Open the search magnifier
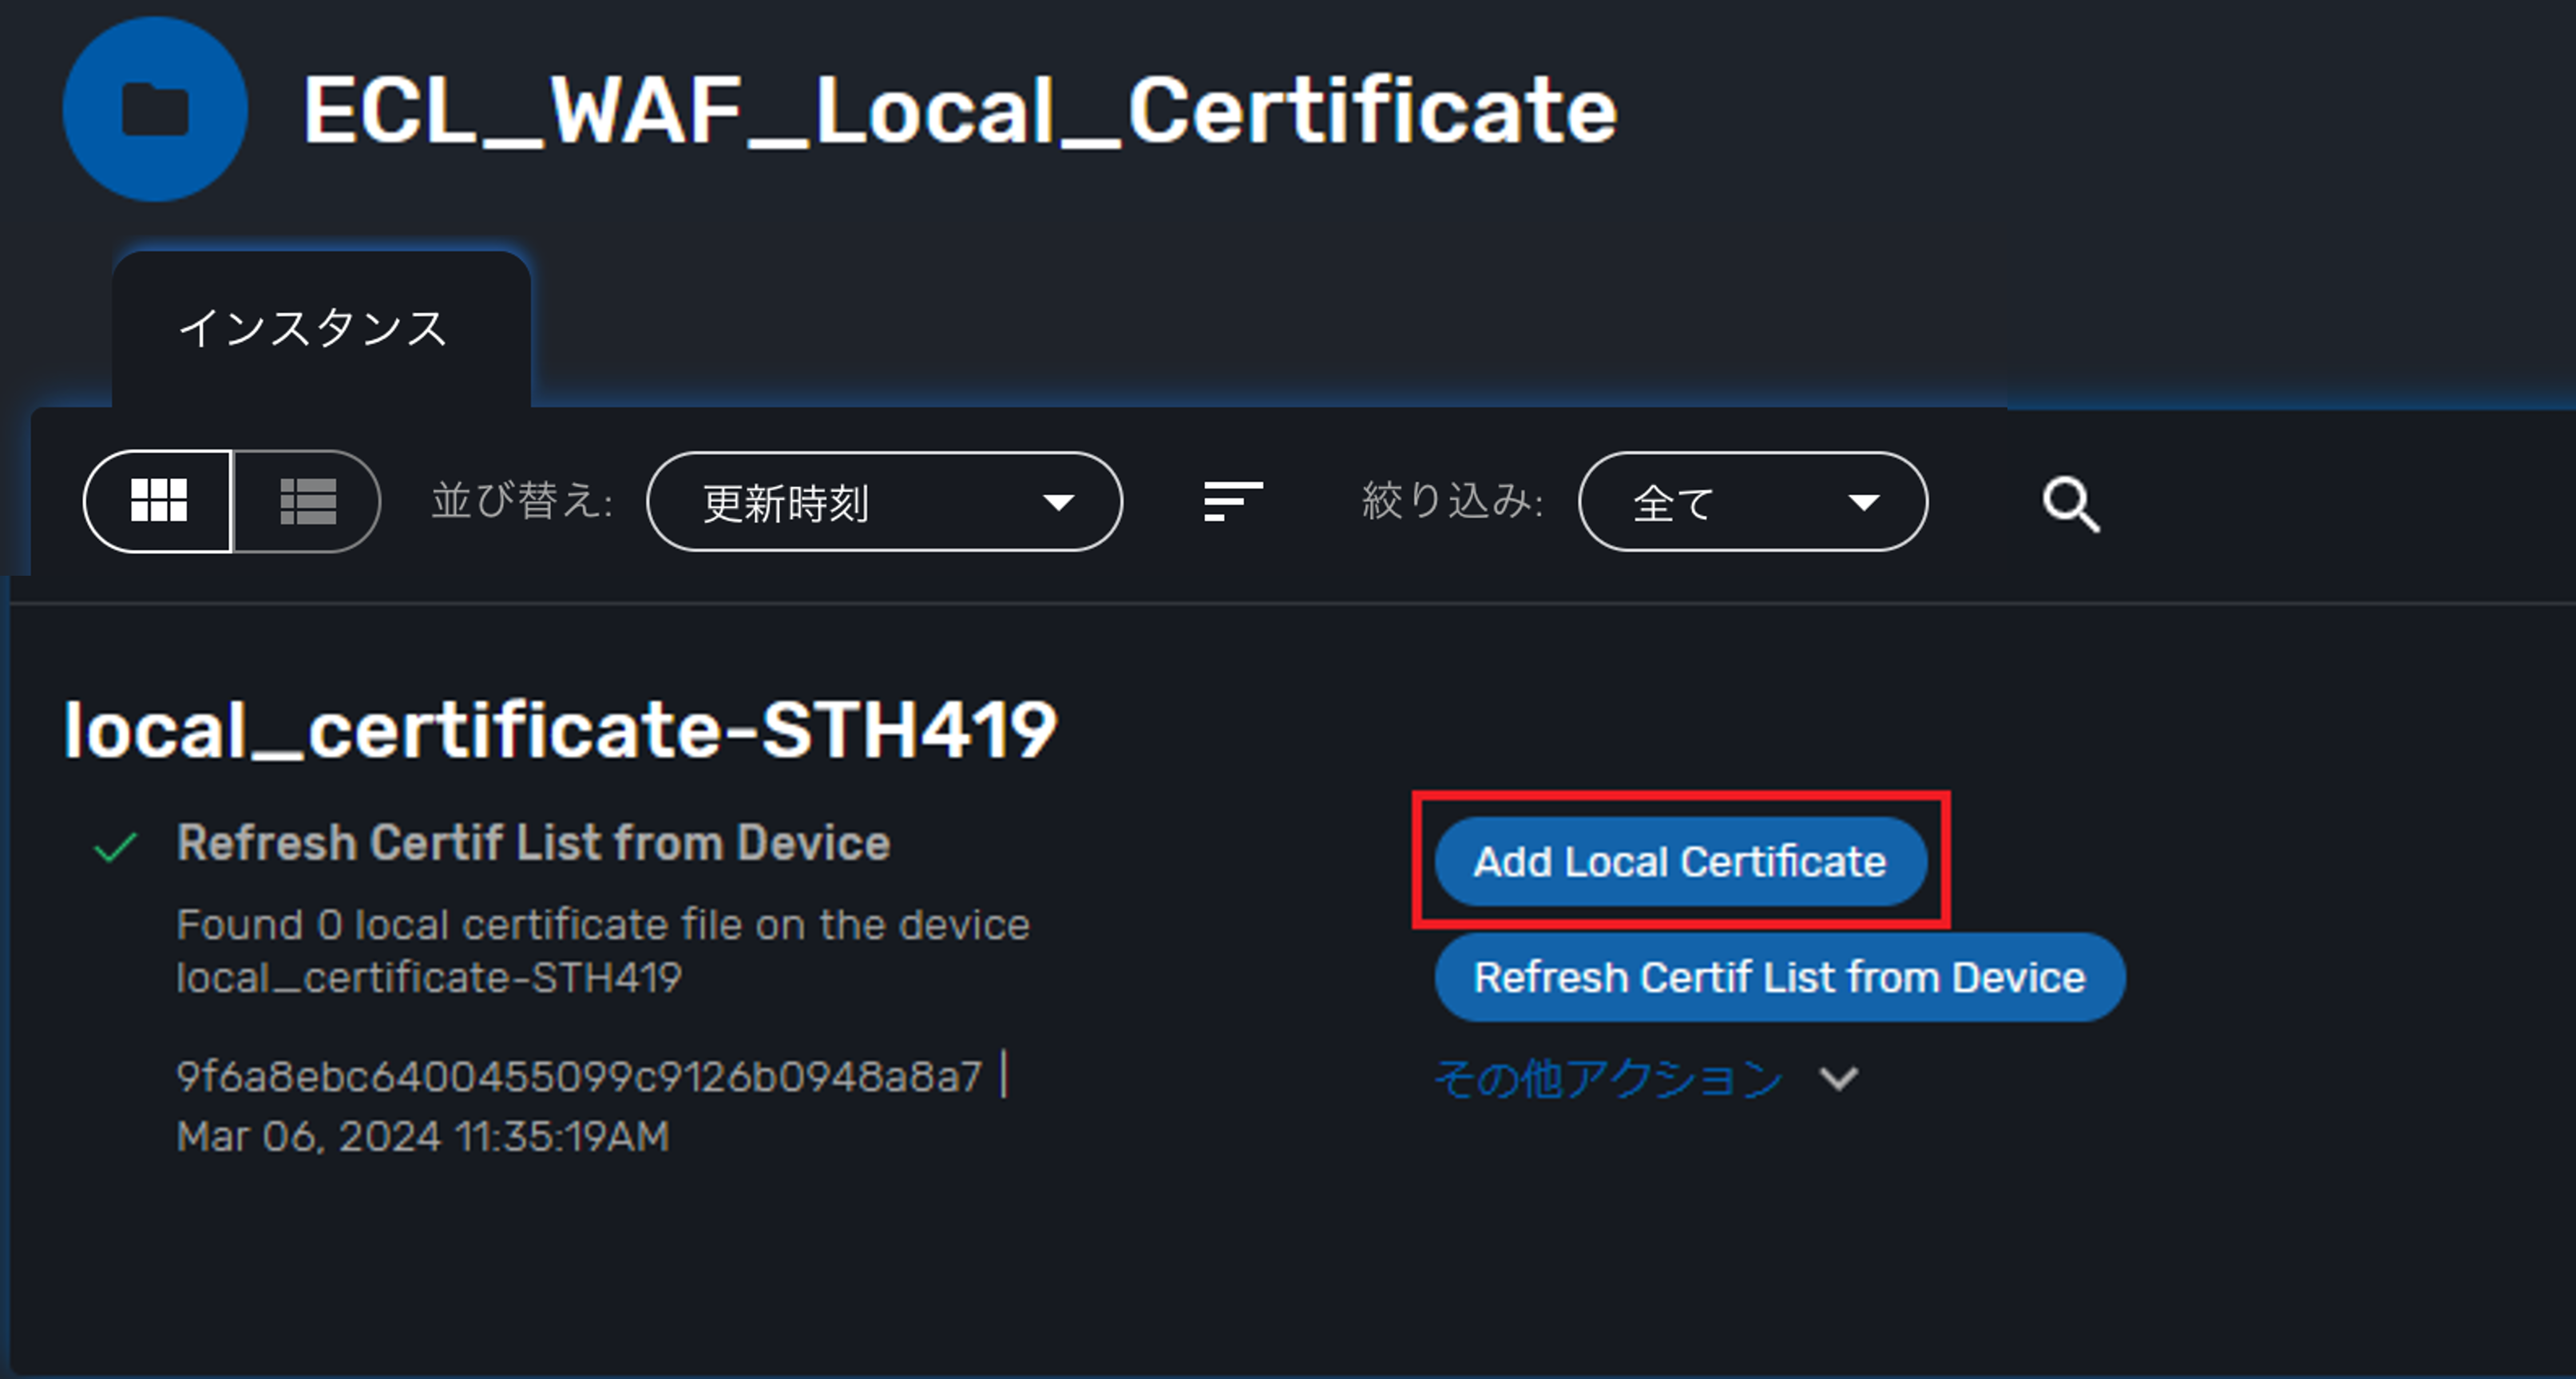This screenshot has width=2576, height=1379. click(2070, 504)
